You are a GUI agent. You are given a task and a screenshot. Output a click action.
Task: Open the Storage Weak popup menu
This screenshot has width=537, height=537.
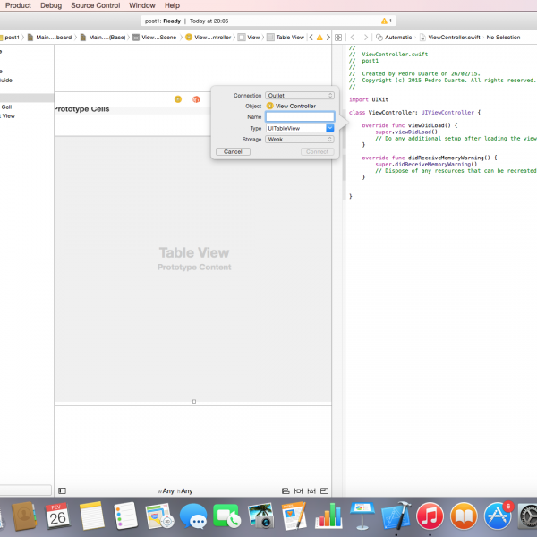coord(300,139)
